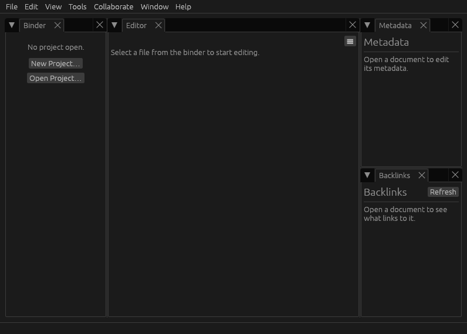This screenshot has width=467, height=334.
Task: Click the New Project… button
Action: 56,64
